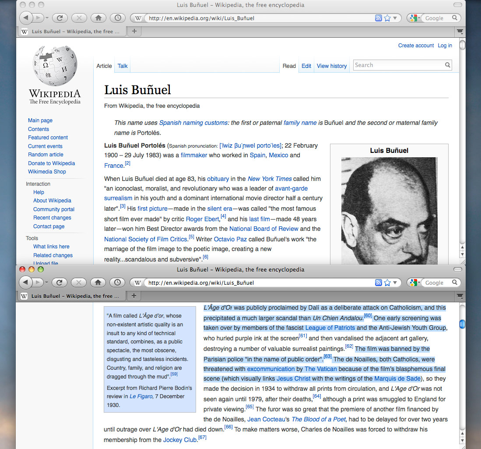Select the Read tab
The height and width of the screenshot is (449, 481).
[x=289, y=66]
